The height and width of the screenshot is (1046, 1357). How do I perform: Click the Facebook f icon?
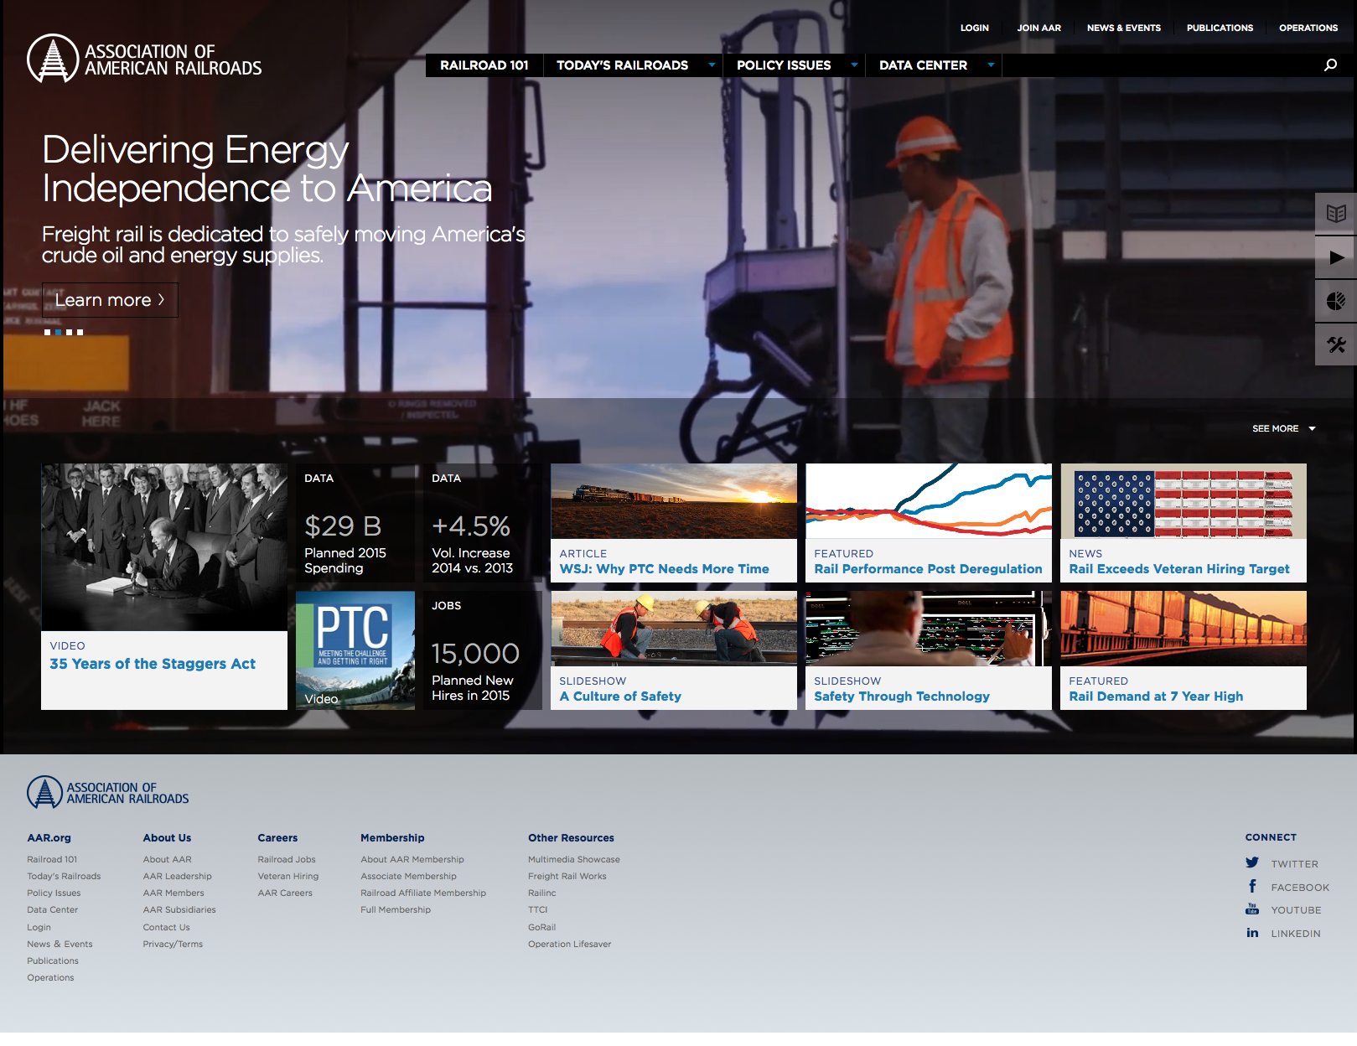(x=1252, y=886)
